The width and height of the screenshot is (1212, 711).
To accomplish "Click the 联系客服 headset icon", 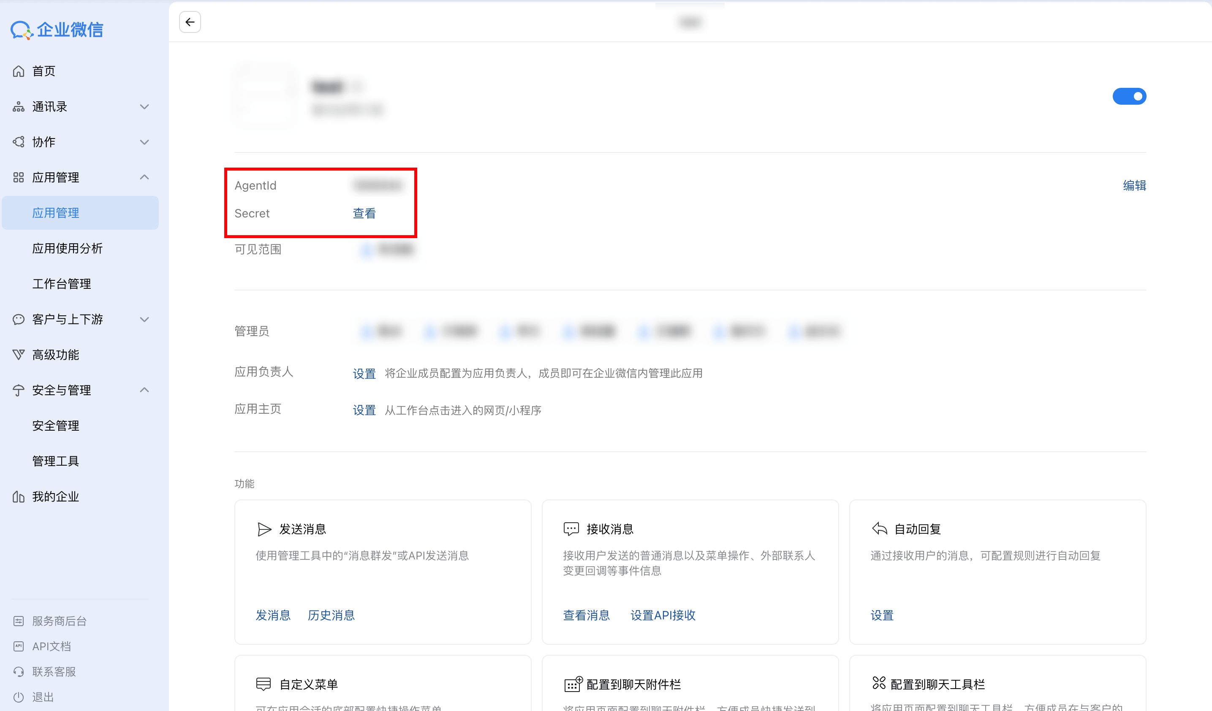I will tap(18, 672).
